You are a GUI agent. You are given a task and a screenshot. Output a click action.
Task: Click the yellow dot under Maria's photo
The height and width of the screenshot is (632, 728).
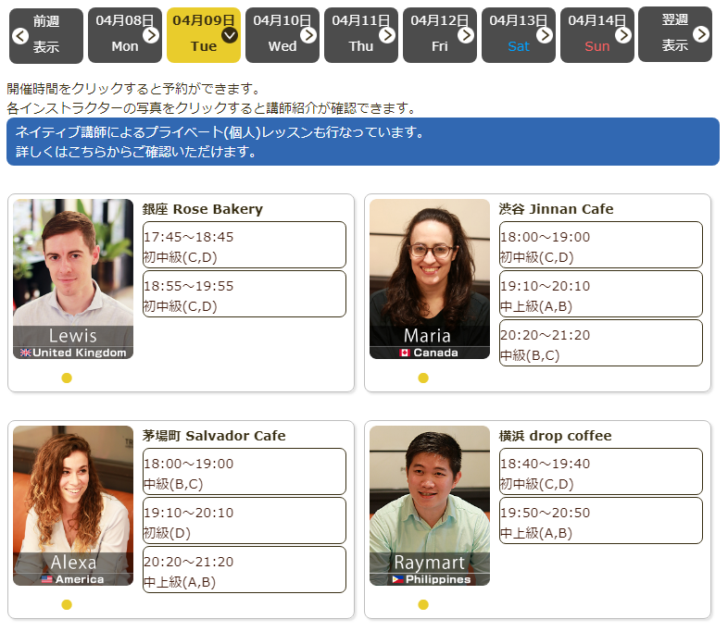point(423,378)
